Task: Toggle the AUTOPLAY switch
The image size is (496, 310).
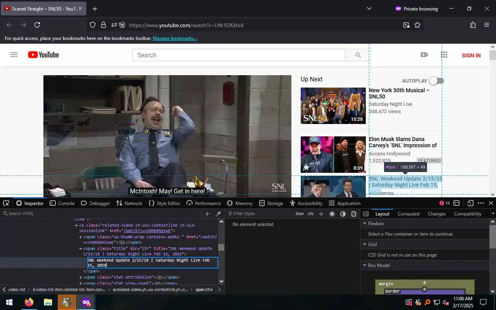Action: pyautogui.click(x=437, y=81)
